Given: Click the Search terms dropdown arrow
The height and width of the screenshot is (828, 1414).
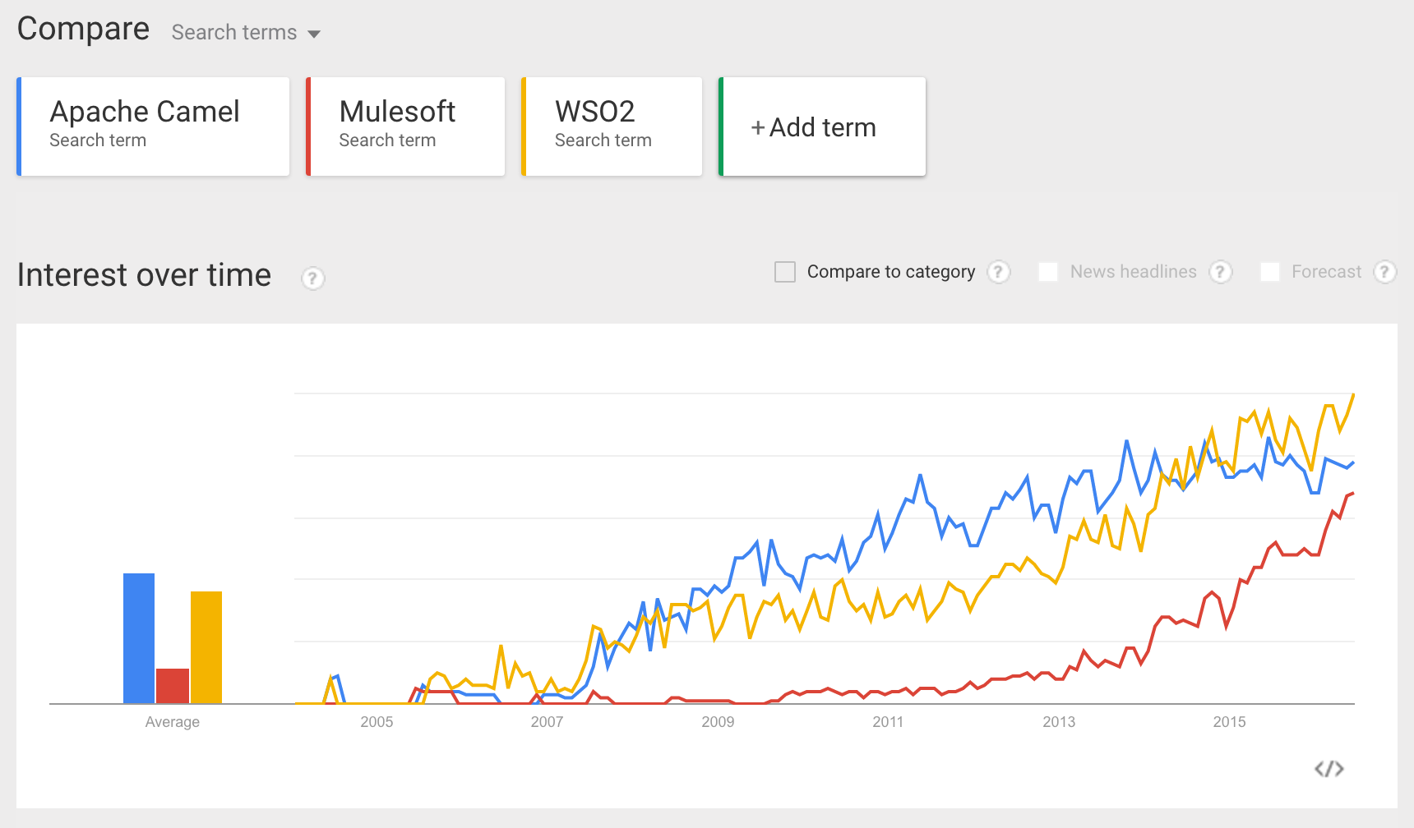Looking at the screenshot, I should pyautogui.click(x=314, y=34).
